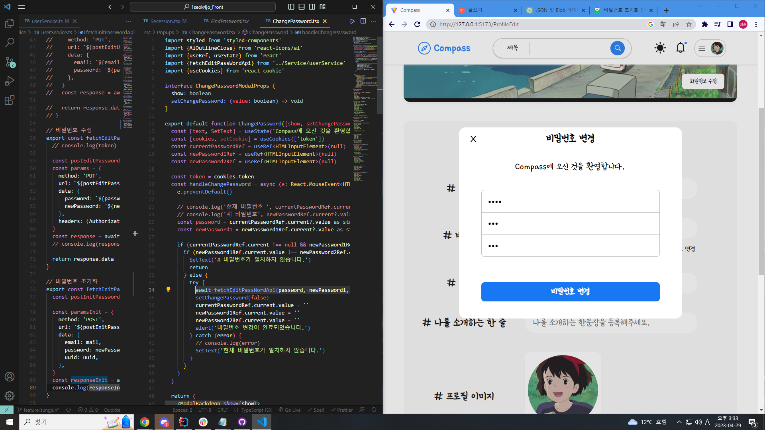Click the notification bell on Compass site

coord(681,48)
